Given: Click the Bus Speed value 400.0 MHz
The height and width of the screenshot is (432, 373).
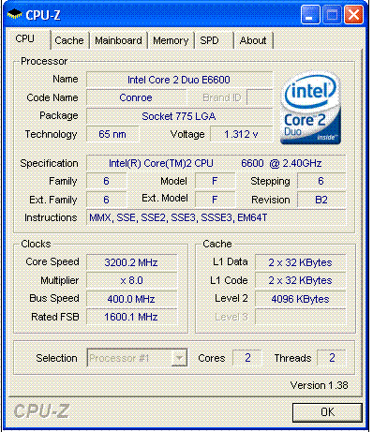Looking at the screenshot, I should pyautogui.click(x=131, y=299).
